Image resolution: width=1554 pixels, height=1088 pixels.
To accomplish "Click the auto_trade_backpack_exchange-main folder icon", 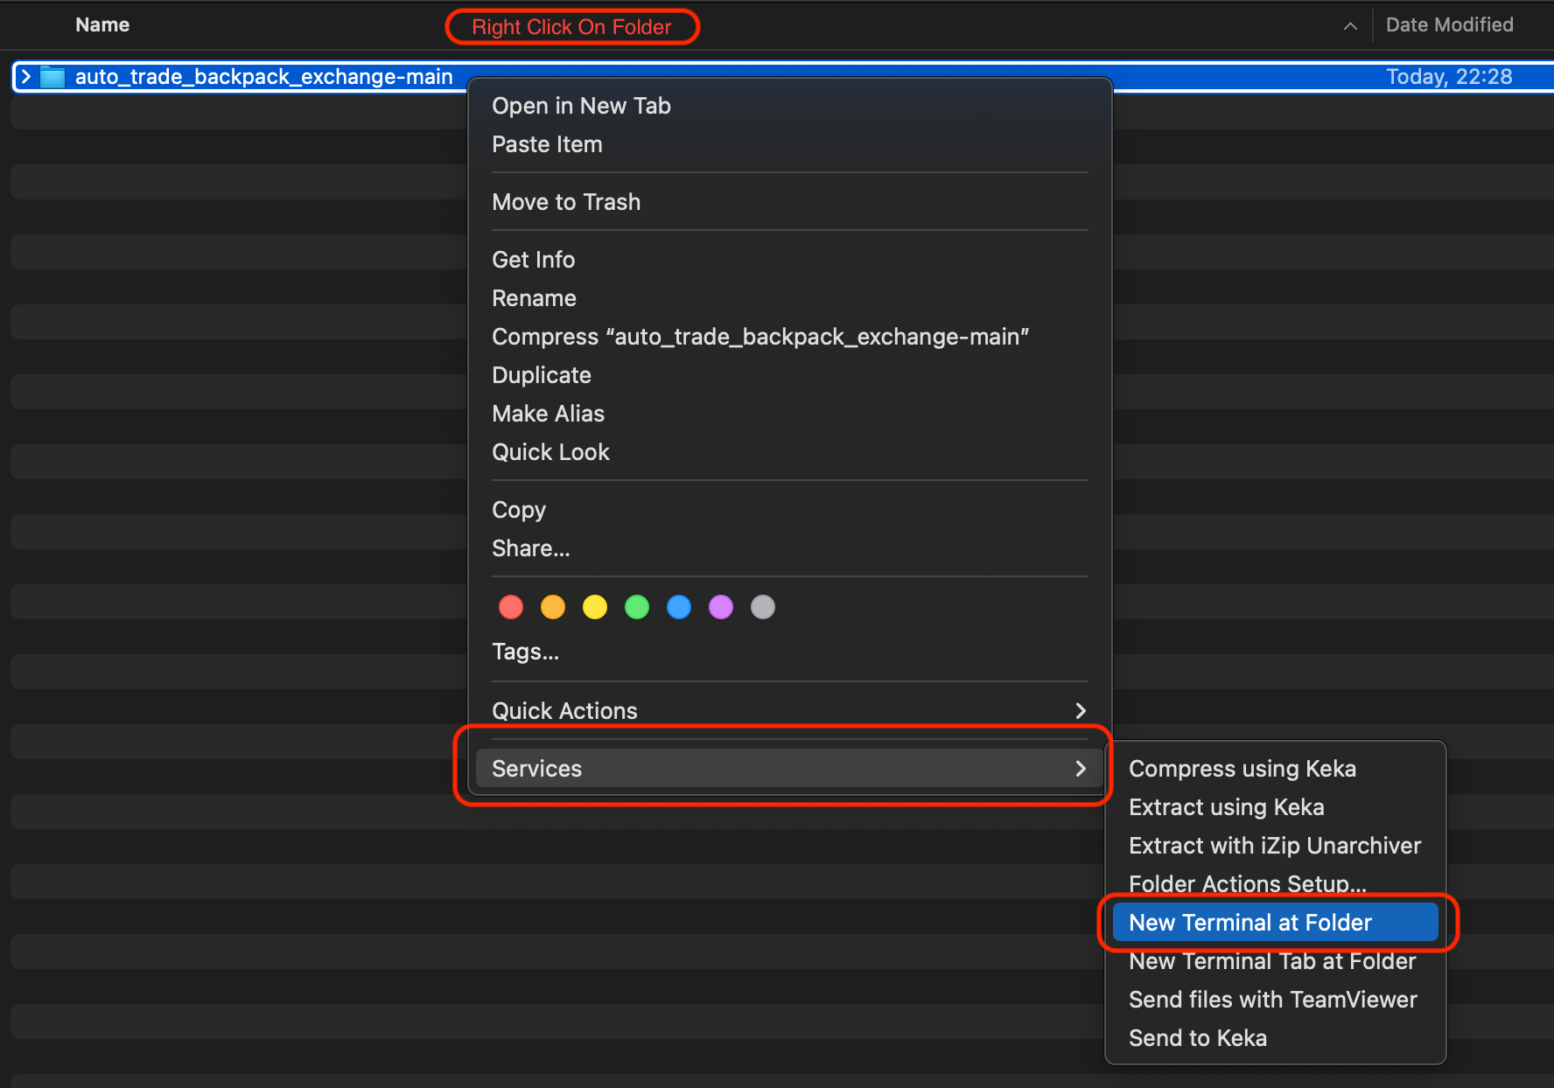I will [x=52, y=77].
